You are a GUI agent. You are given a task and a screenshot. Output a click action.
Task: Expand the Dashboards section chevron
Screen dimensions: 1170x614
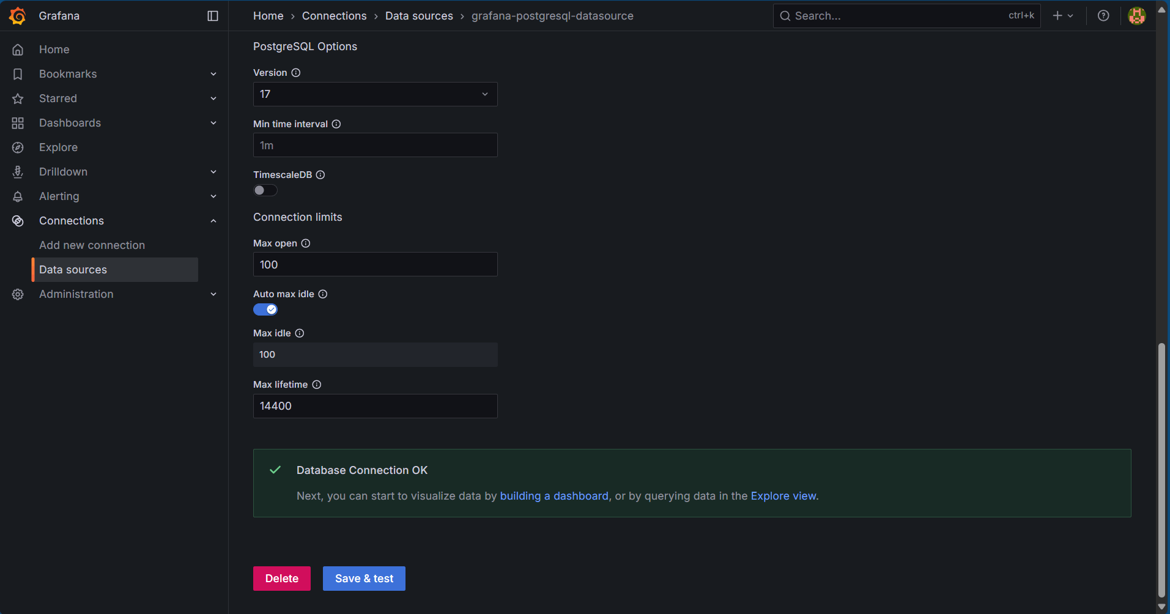(x=213, y=123)
